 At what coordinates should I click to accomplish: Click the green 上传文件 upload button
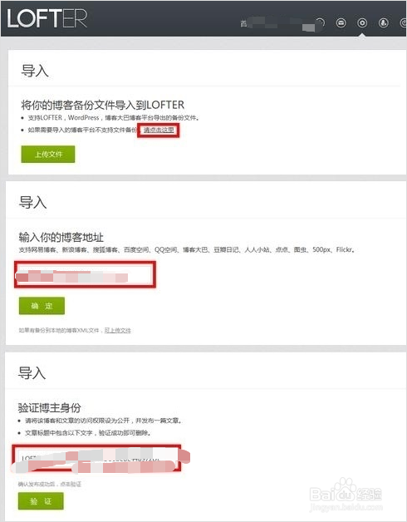48,154
